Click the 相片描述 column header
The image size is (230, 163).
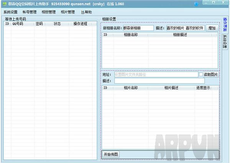(x=171, y=88)
